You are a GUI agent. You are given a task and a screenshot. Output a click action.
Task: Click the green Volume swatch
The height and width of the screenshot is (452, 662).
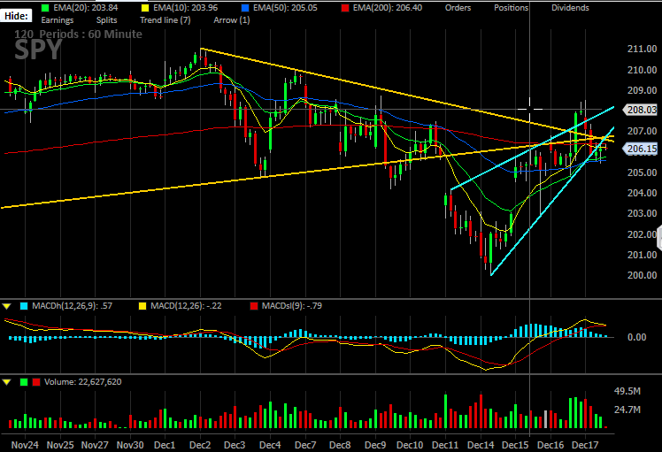coord(24,382)
